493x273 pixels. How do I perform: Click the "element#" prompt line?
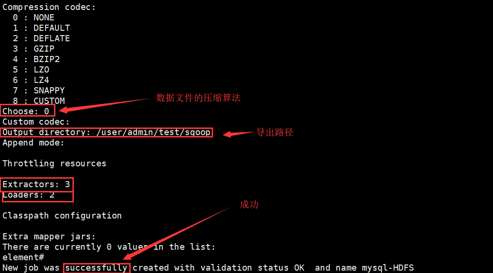23,257
